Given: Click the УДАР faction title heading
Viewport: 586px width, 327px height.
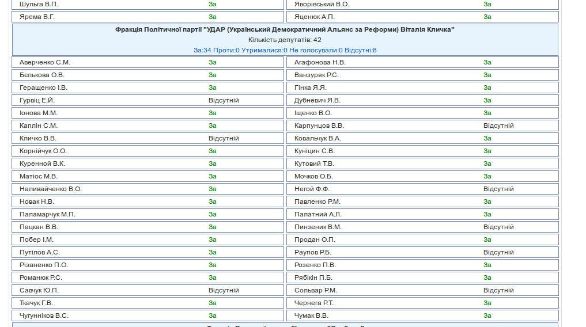Looking at the screenshot, I should coord(285,29).
